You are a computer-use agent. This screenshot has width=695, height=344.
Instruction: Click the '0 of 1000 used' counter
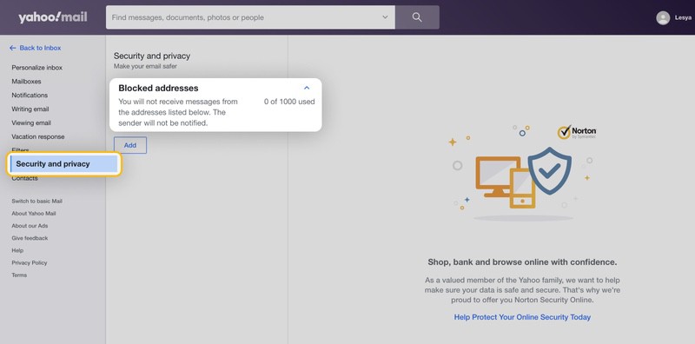(289, 102)
